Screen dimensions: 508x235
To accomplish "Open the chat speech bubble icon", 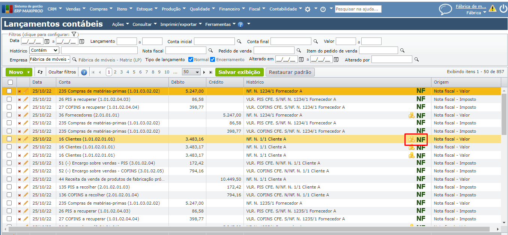I will coord(445,9).
